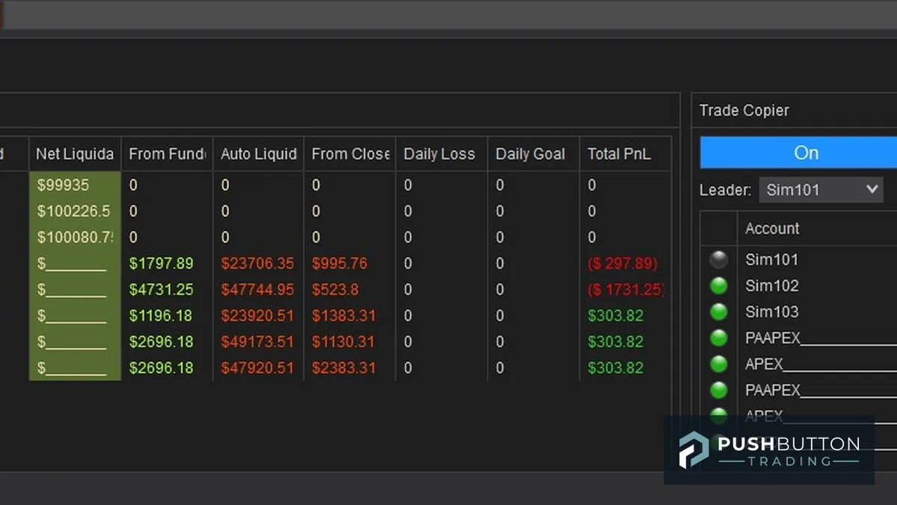Image resolution: width=897 pixels, height=505 pixels.
Task: Click $2696.18 in the $47920.51 row
Action: click(x=161, y=368)
